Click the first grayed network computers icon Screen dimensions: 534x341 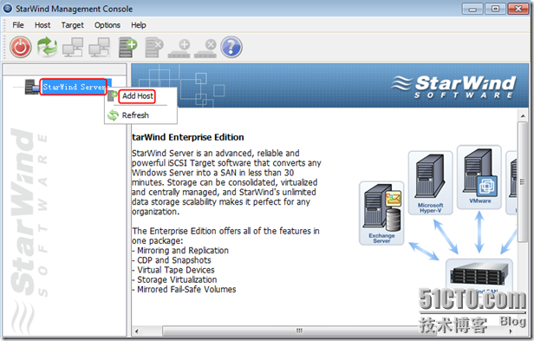pyautogui.click(x=73, y=47)
